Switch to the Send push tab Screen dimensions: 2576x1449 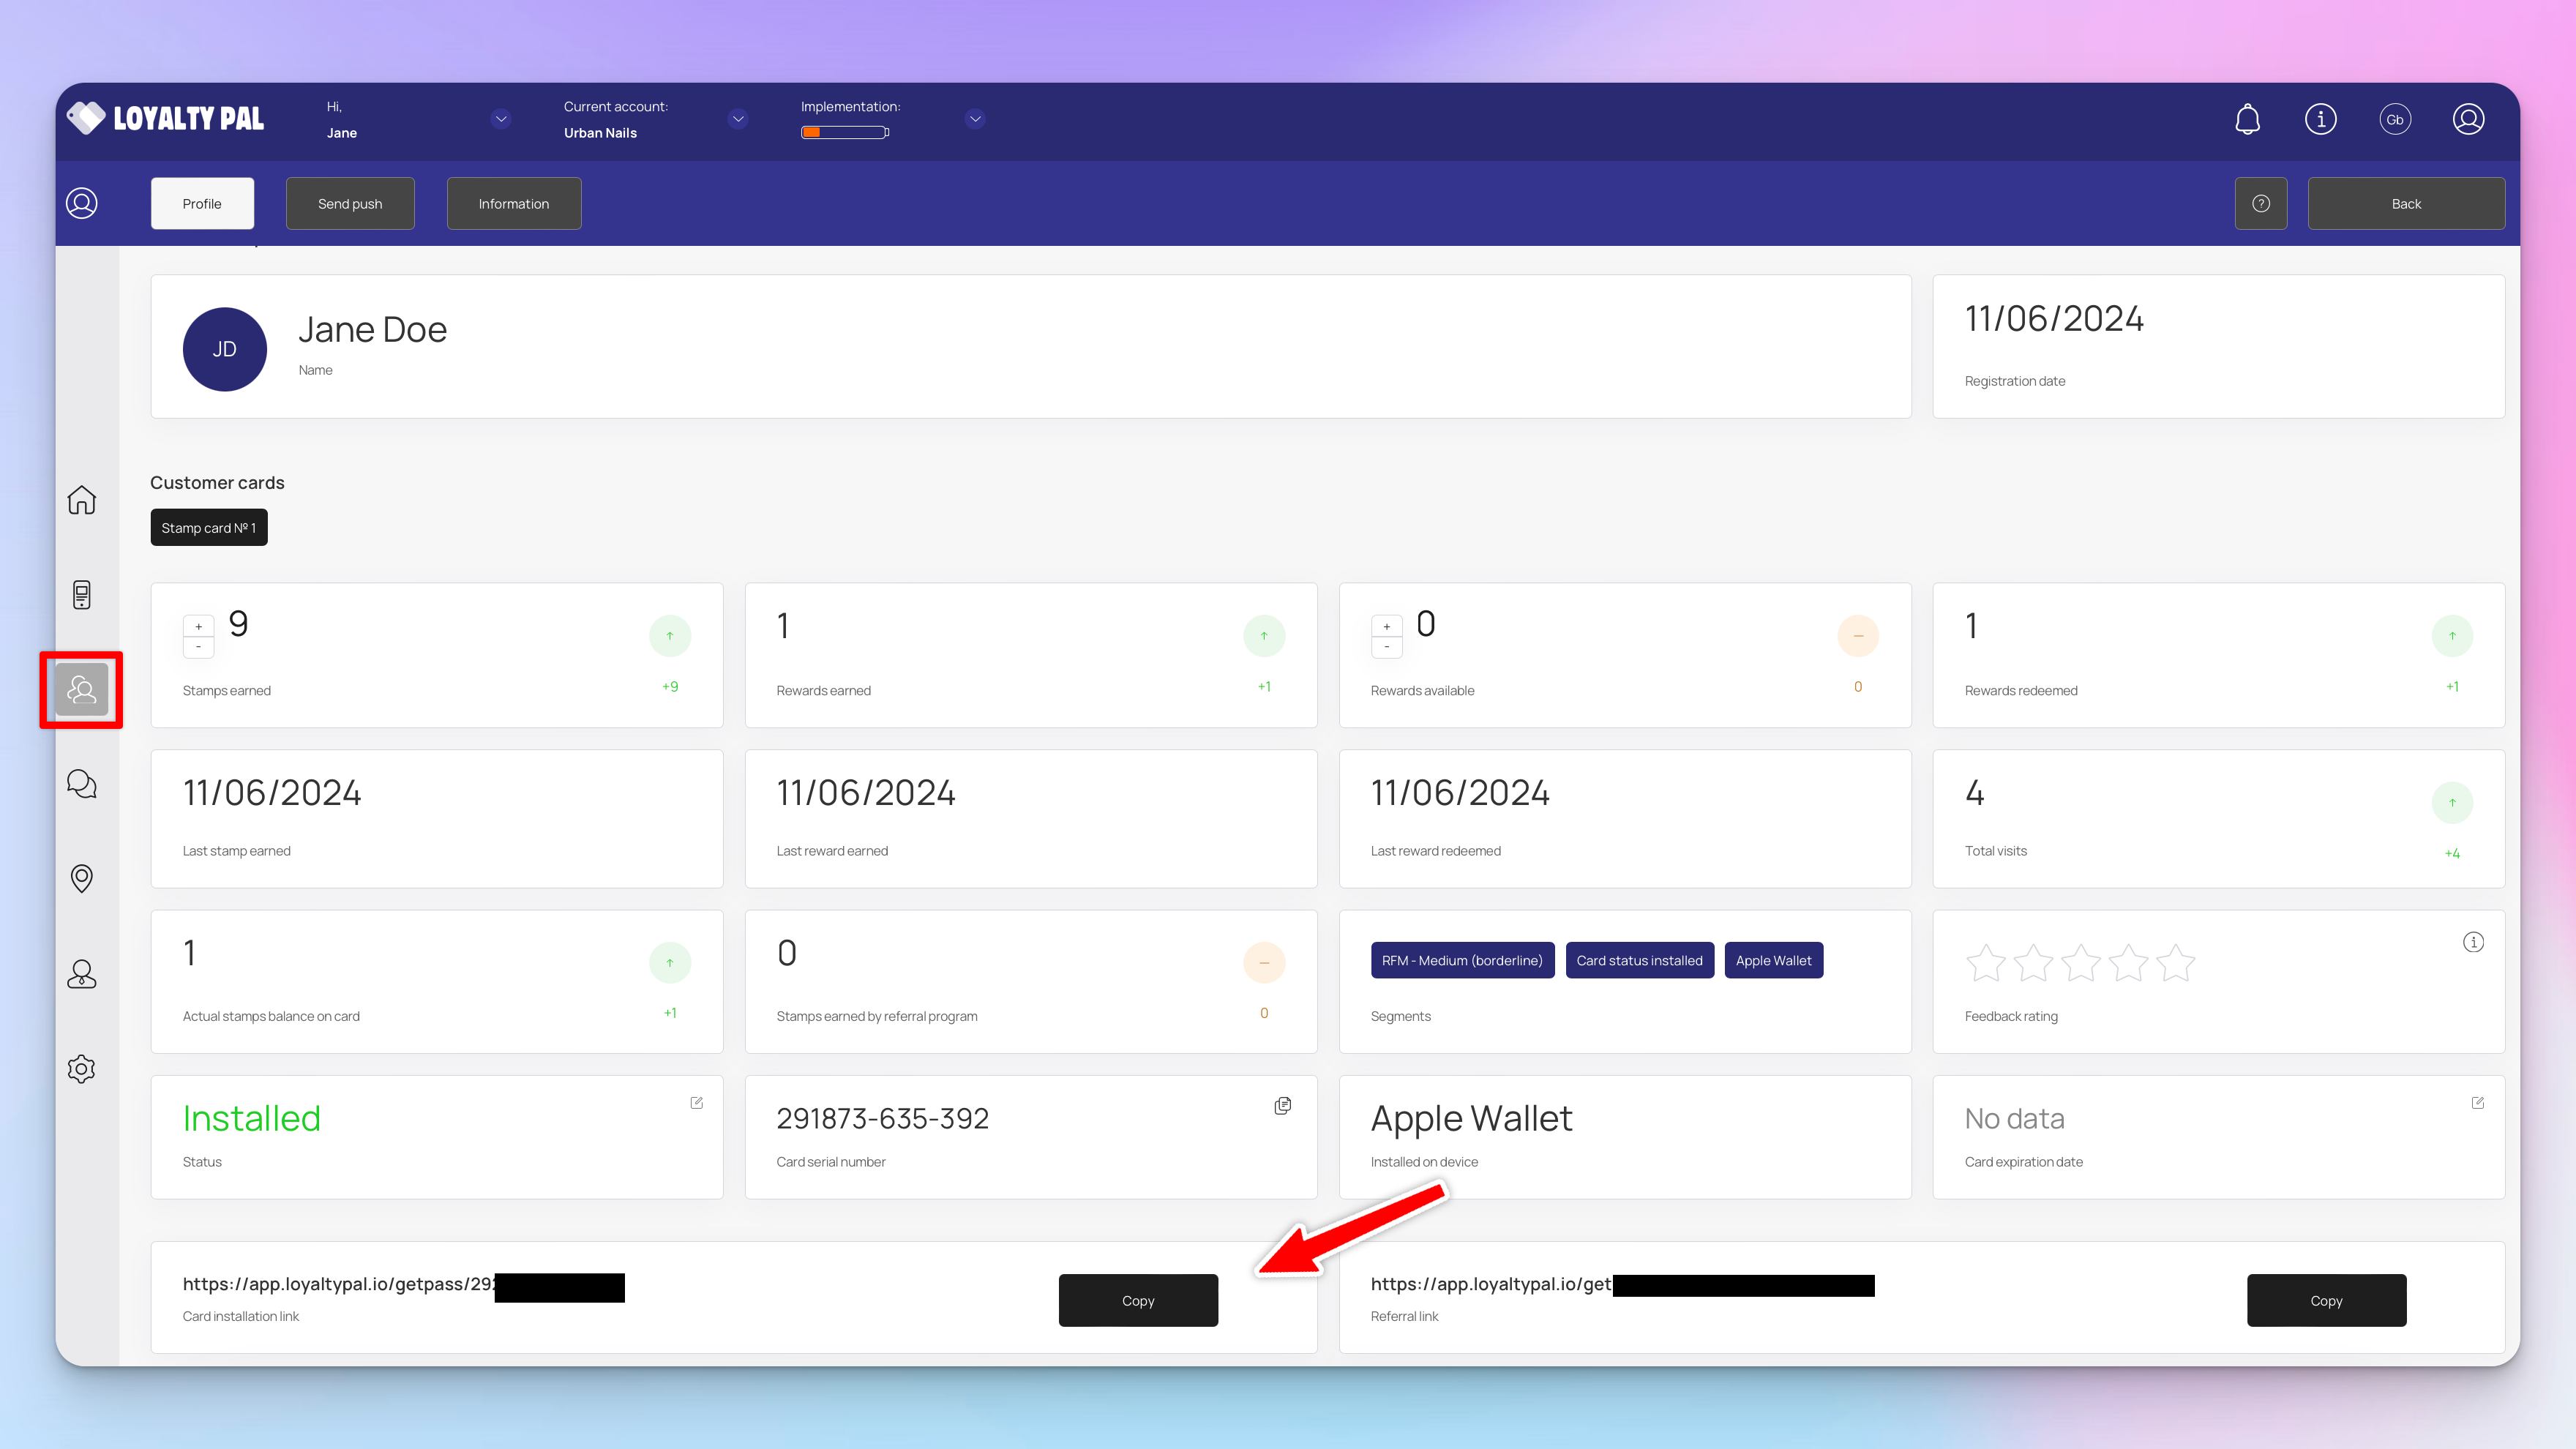tap(350, 204)
